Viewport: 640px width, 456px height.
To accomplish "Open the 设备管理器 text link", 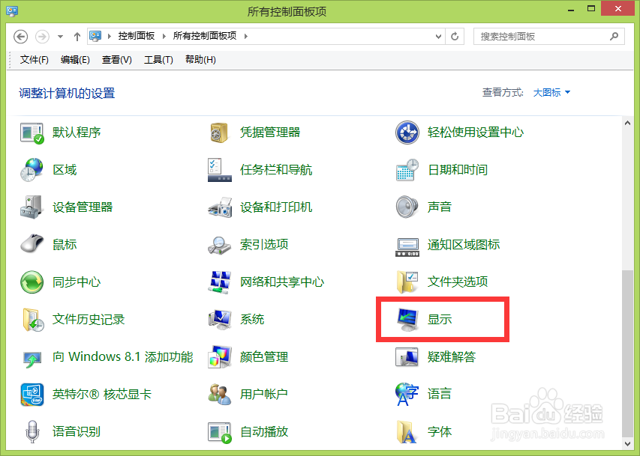I will coord(83,207).
